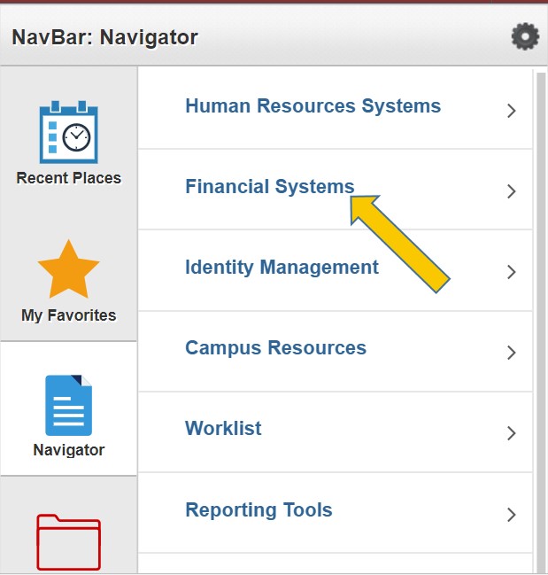The image size is (548, 575).
Task: Click the vertical scrollbar of the navigator list
Action: pyautogui.click(x=541, y=322)
